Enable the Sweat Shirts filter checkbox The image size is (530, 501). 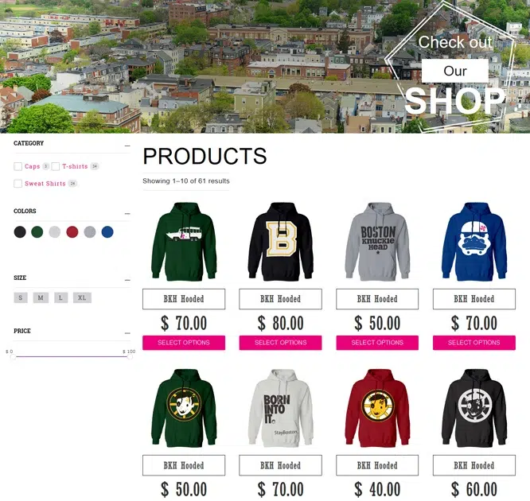(x=18, y=184)
